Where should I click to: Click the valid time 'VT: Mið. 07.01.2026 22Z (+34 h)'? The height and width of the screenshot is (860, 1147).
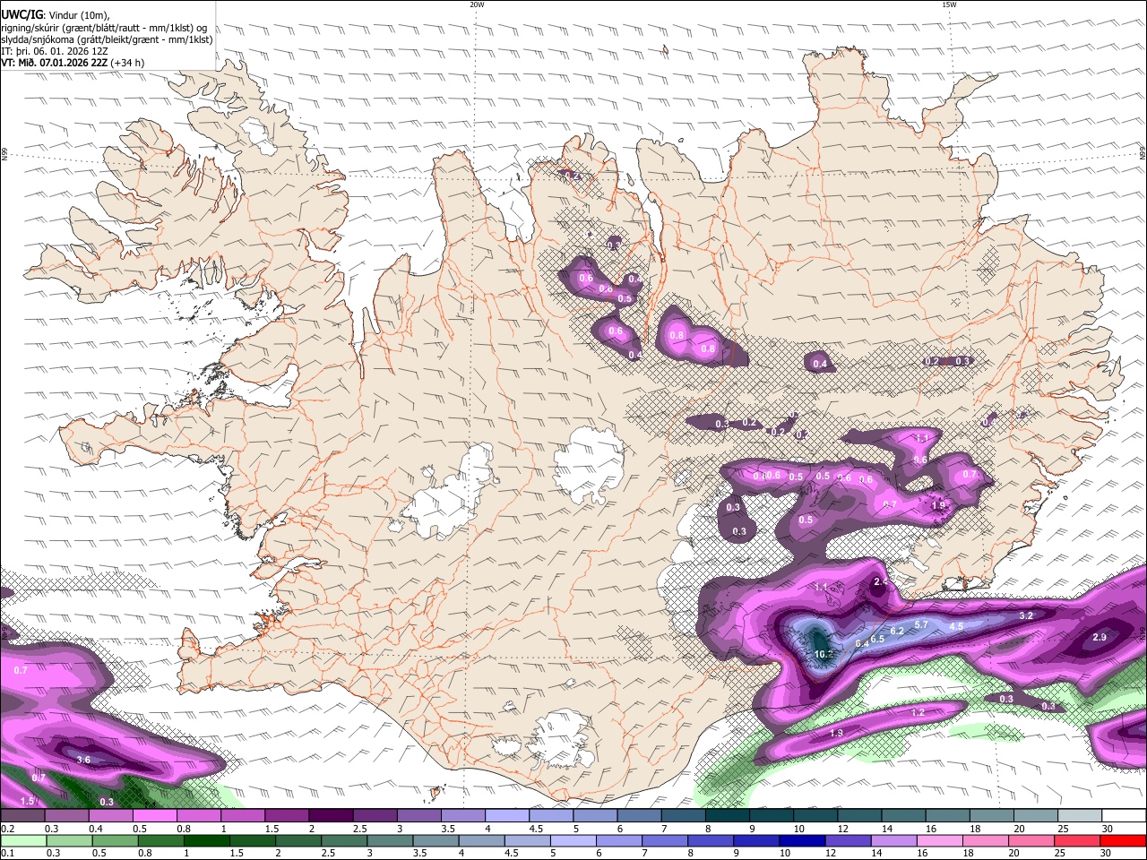(x=73, y=64)
